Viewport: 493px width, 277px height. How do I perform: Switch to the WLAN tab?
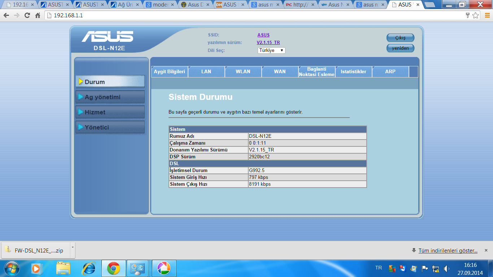[x=243, y=72]
